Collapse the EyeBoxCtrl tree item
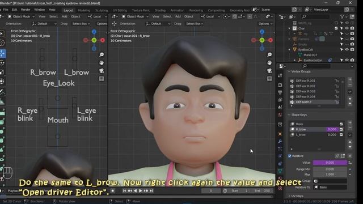 [289, 49]
